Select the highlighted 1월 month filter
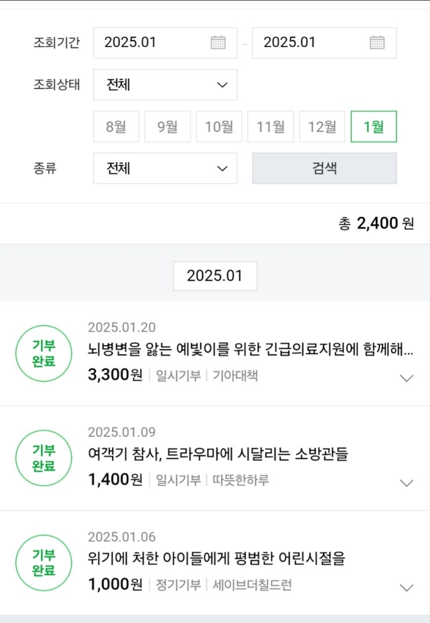The height and width of the screenshot is (623, 430). click(x=373, y=126)
